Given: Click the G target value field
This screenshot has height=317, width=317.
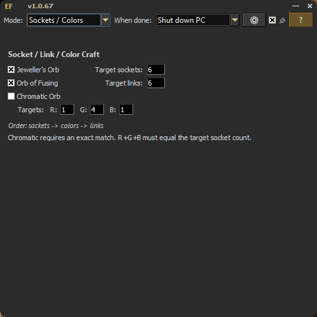Looking at the screenshot, I should 97,110.
